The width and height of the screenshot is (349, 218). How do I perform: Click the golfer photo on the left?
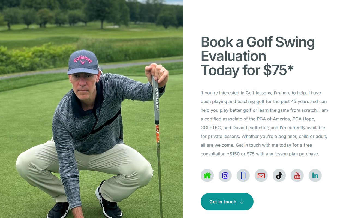point(92,109)
